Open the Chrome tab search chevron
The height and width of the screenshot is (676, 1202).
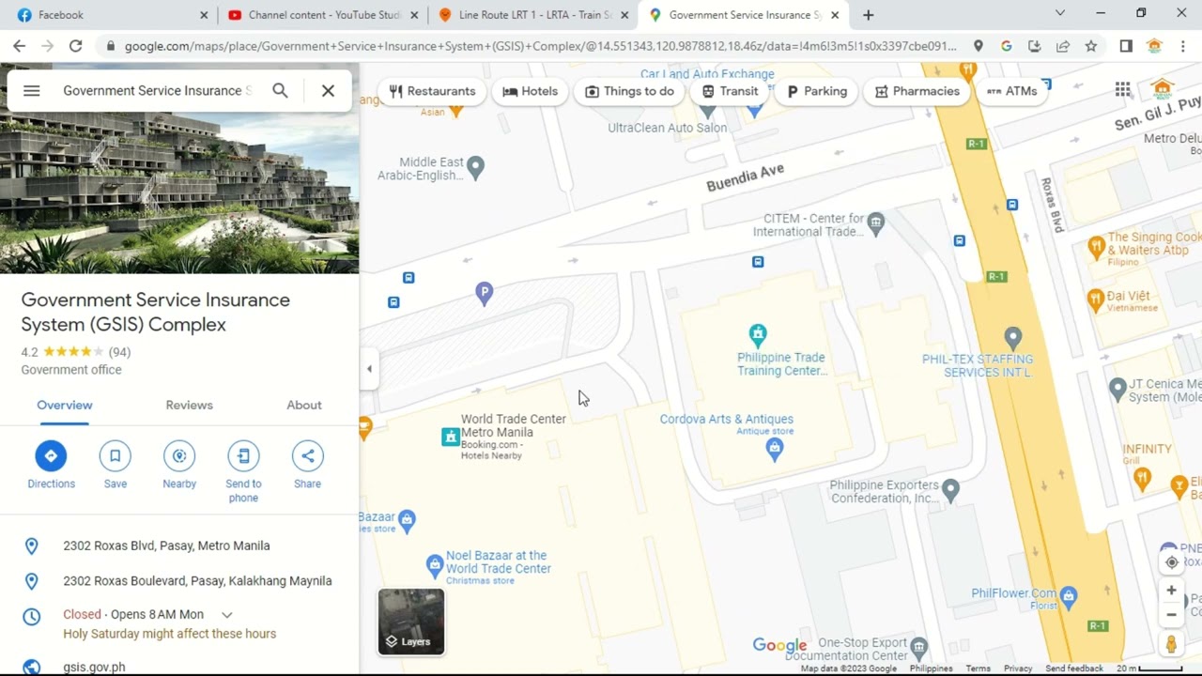tap(1059, 14)
